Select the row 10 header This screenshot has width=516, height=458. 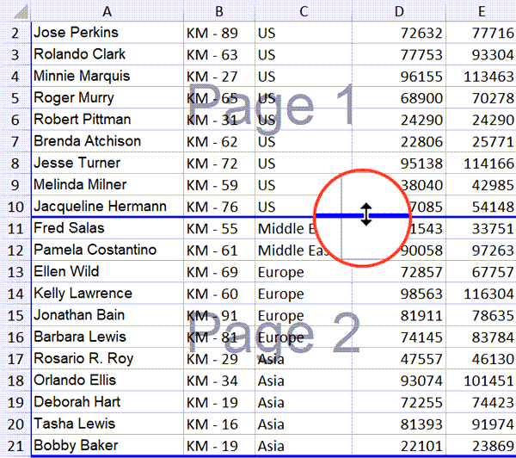click(x=15, y=207)
